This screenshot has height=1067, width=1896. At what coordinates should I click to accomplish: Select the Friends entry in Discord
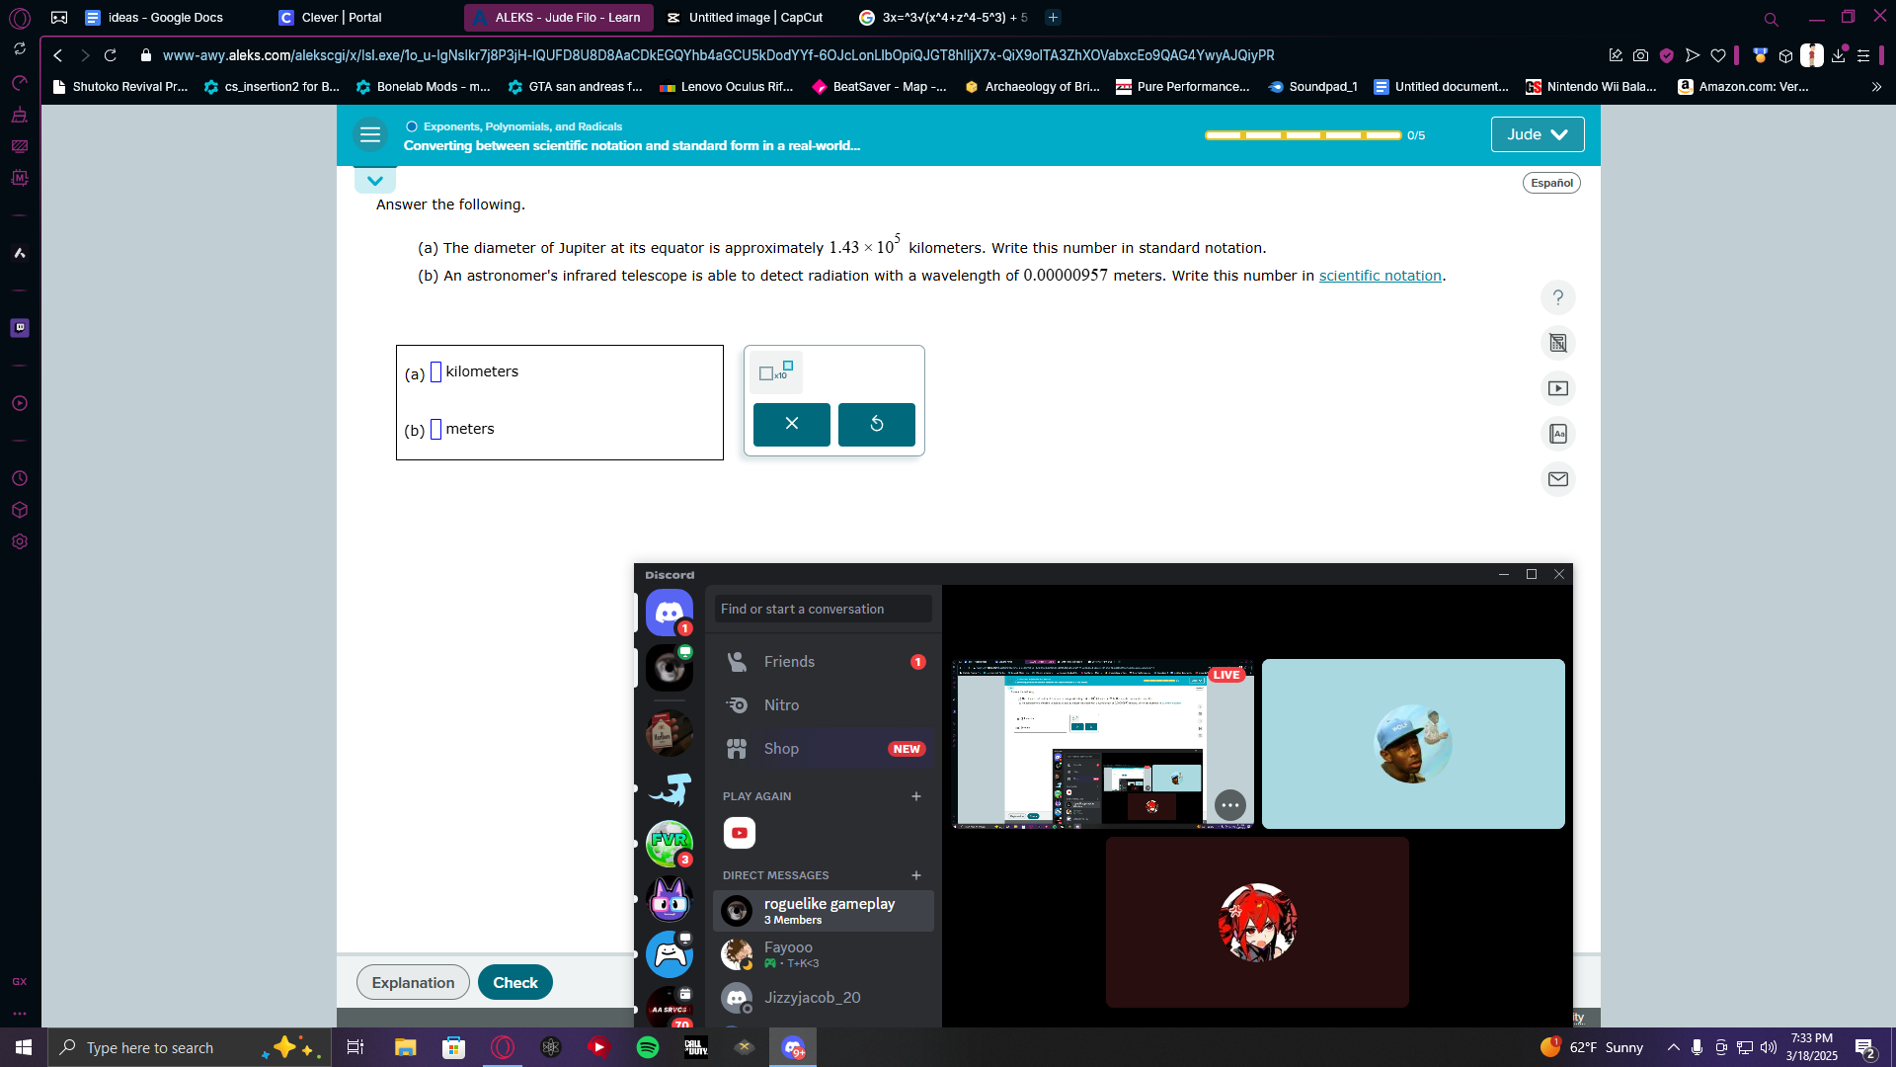pos(824,662)
